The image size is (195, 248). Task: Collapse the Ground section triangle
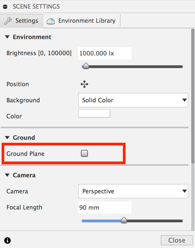pos(7,138)
